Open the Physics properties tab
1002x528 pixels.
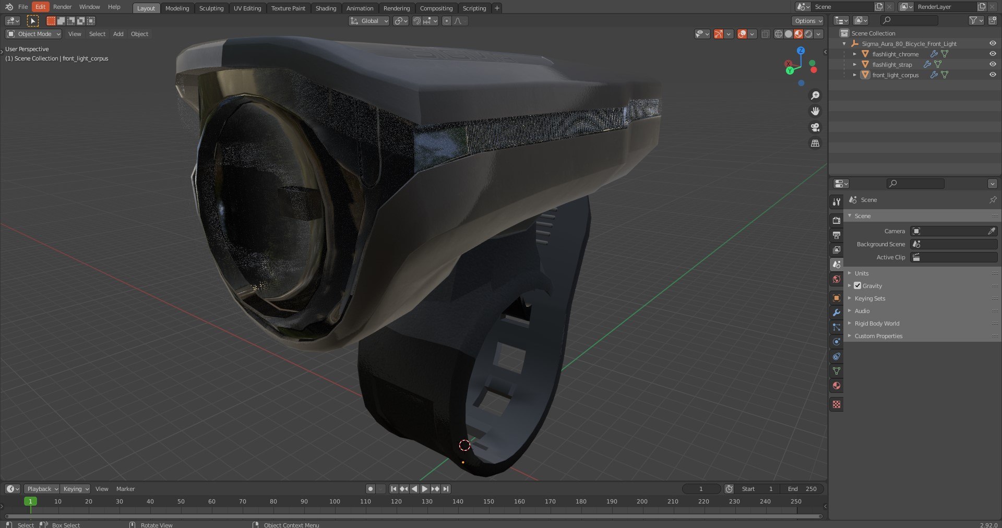pyautogui.click(x=837, y=342)
